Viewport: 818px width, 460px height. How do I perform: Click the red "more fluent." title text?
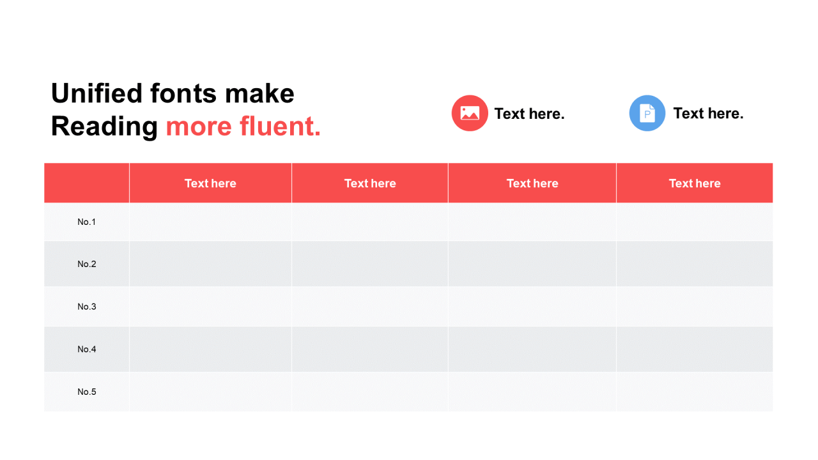pyautogui.click(x=243, y=126)
